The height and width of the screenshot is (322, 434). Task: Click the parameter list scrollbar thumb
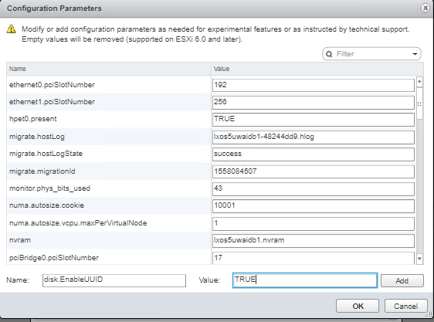(419, 103)
